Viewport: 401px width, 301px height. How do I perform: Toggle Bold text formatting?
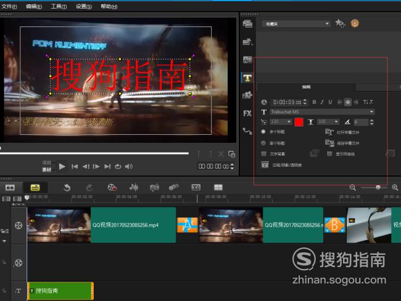(314, 102)
